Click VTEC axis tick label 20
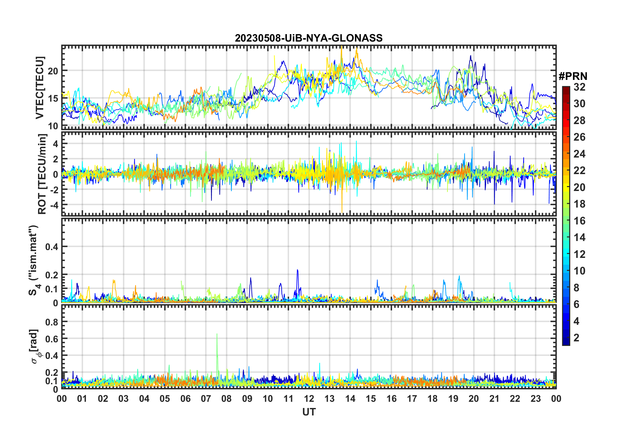The height and width of the screenshot is (432, 618). pyautogui.click(x=53, y=70)
